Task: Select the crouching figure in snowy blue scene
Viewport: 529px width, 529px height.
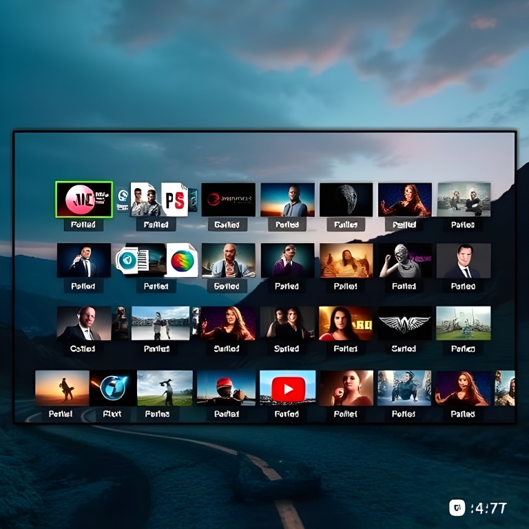Action: [x=404, y=388]
